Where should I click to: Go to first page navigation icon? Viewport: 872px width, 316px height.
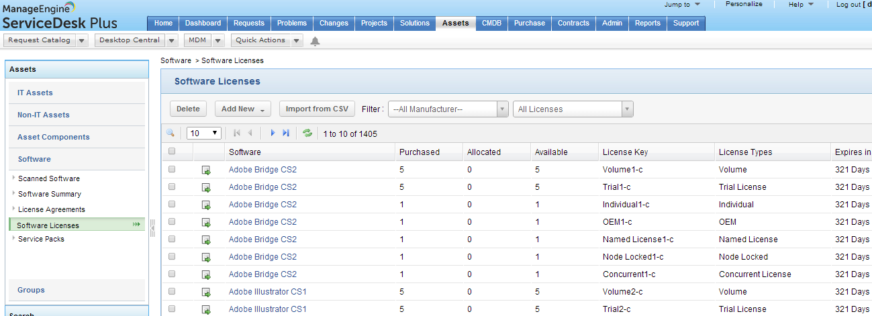click(237, 133)
